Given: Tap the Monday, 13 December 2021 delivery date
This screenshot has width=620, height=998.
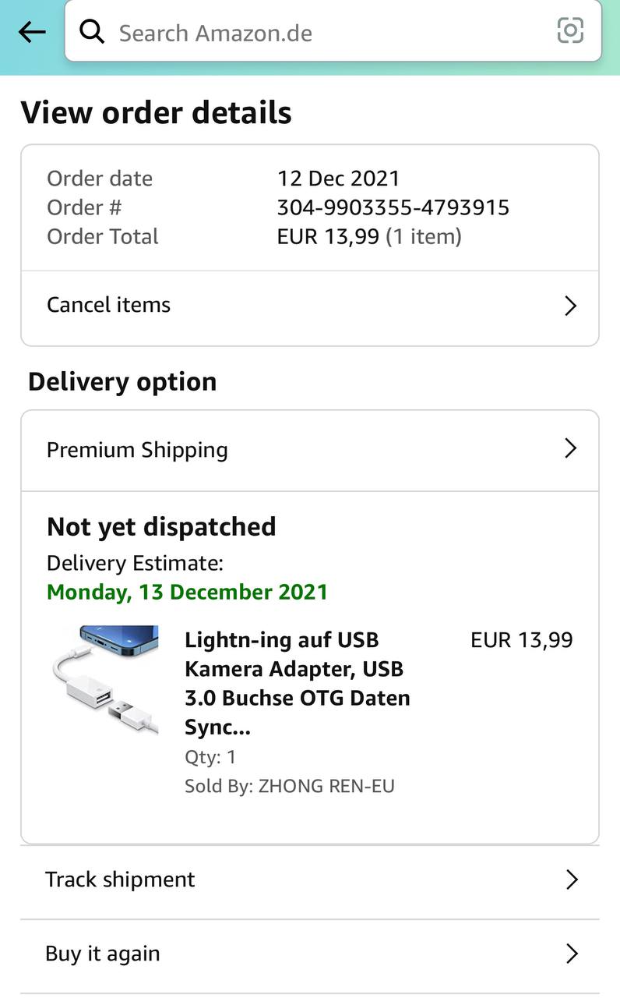Looking at the screenshot, I should click(187, 592).
